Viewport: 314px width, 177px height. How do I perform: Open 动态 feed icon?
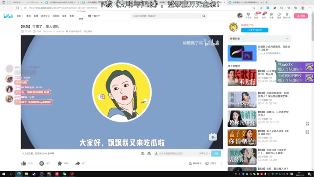point(264,16)
